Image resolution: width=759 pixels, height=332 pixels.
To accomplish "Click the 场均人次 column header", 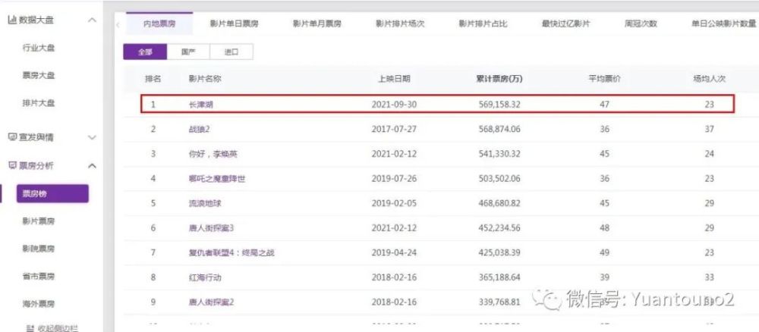I will coord(709,79).
